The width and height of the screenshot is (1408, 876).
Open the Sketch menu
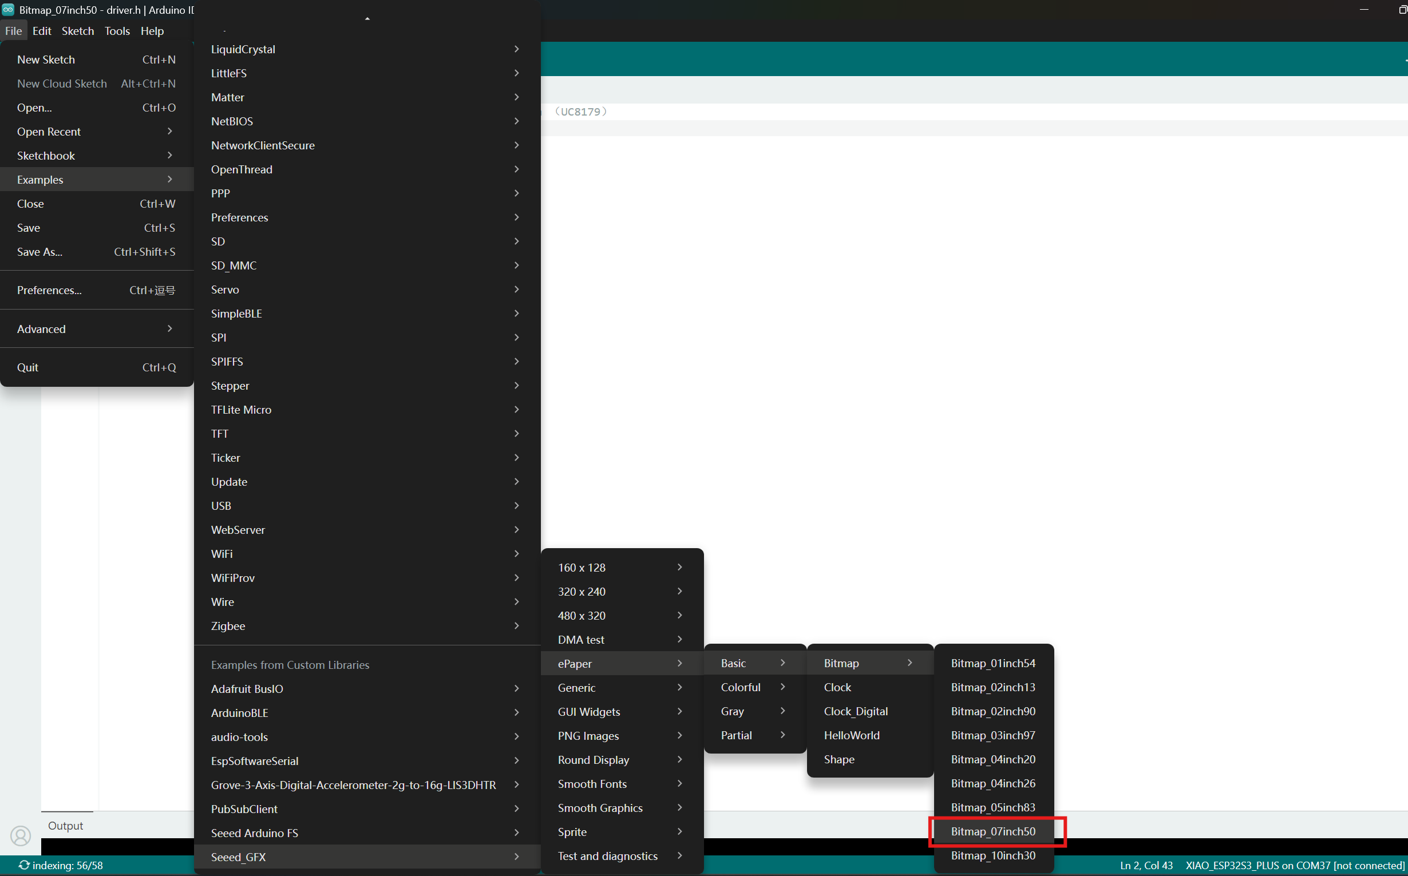[78, 31]
